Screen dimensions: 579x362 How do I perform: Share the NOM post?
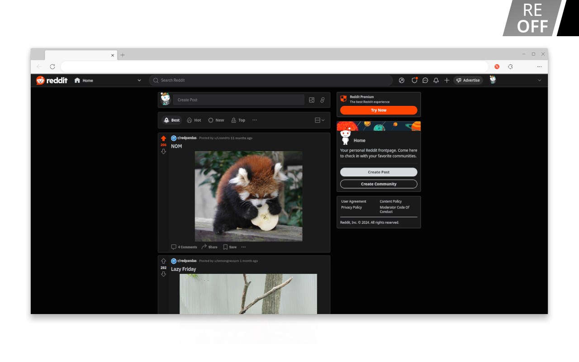pos(209,247)
